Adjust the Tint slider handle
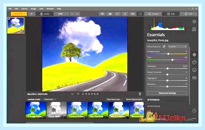Screen dimensions: 205x130 click(173, 60)
